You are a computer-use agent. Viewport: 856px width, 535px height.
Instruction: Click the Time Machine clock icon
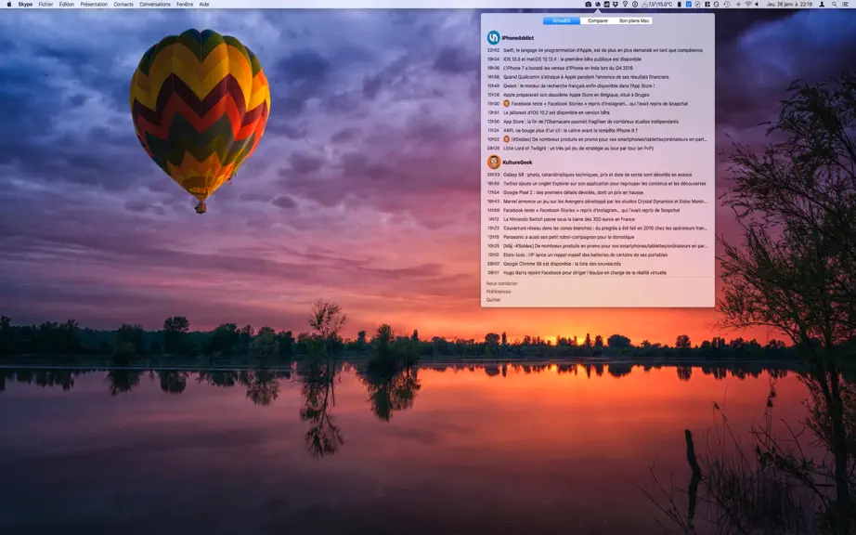click(x=727, y=4)
